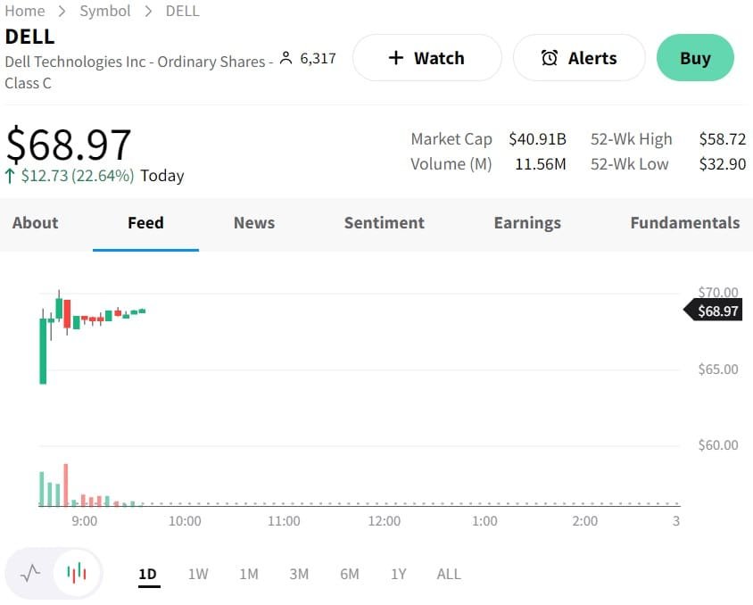Select the 1W time range

(198, 574)
